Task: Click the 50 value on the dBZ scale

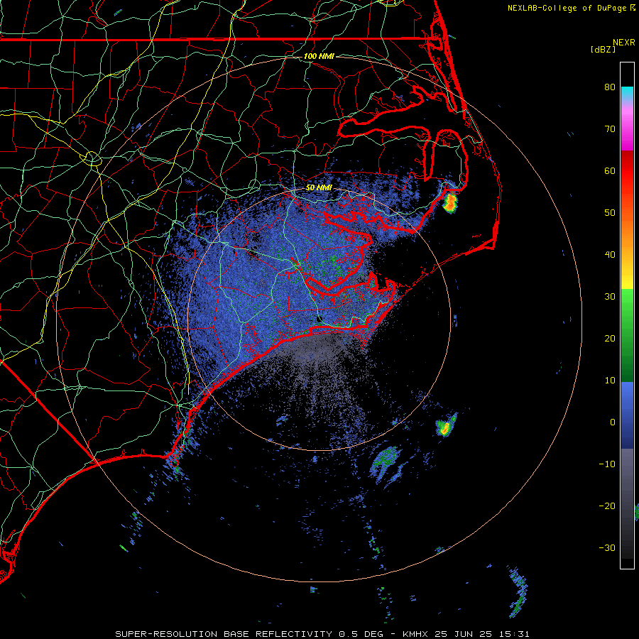Action: click(610, 213)
